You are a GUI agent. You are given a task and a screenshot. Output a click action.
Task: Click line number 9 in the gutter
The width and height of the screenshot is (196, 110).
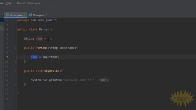pos(7,57)
